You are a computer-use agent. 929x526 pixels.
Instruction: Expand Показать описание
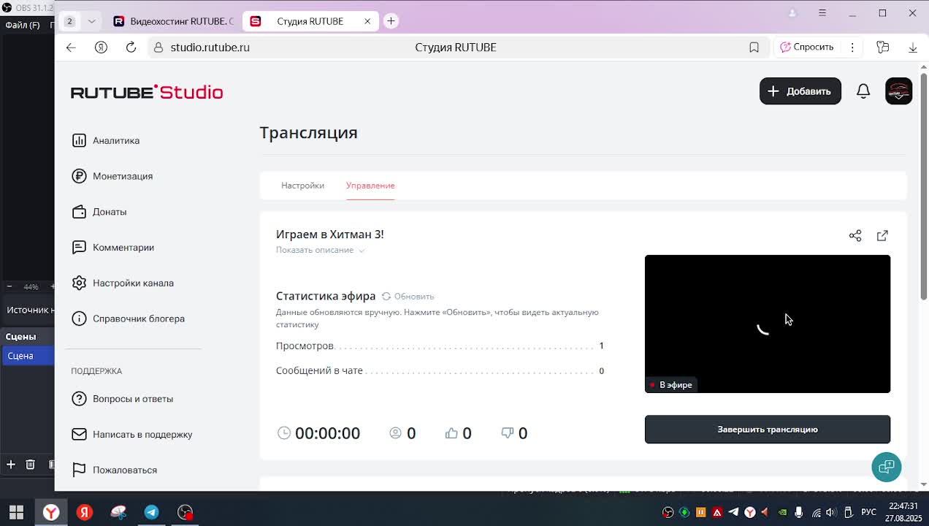pyautogui.click(x=320, y=250)
